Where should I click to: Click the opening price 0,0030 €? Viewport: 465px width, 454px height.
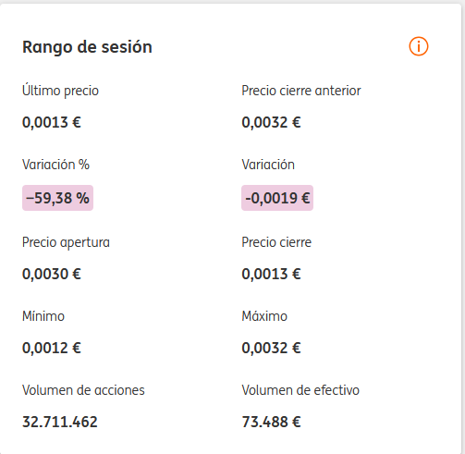pos(52,274)
